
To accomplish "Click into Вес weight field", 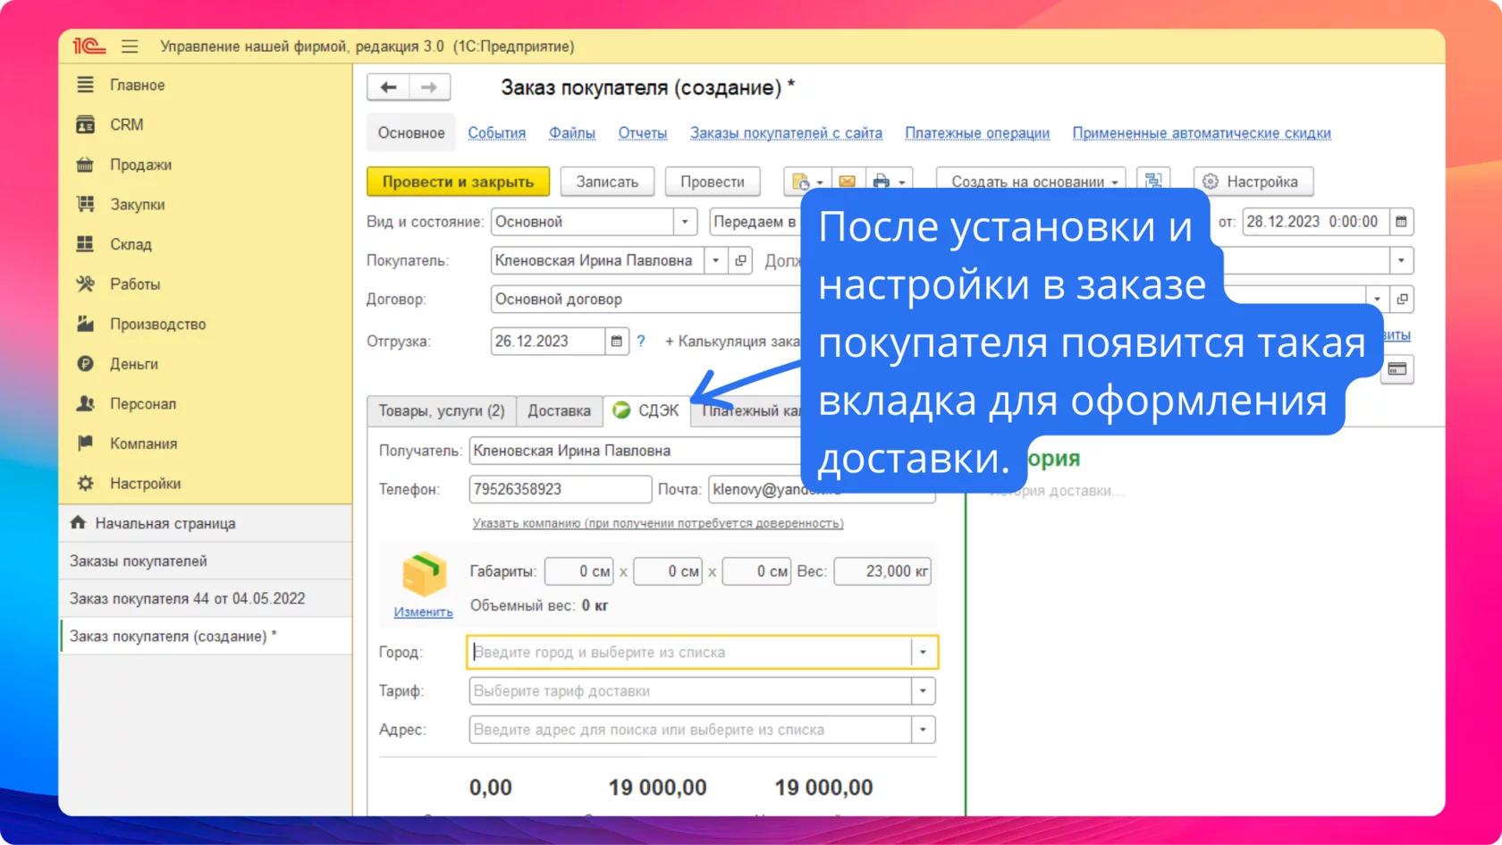I will click(882, 571).
